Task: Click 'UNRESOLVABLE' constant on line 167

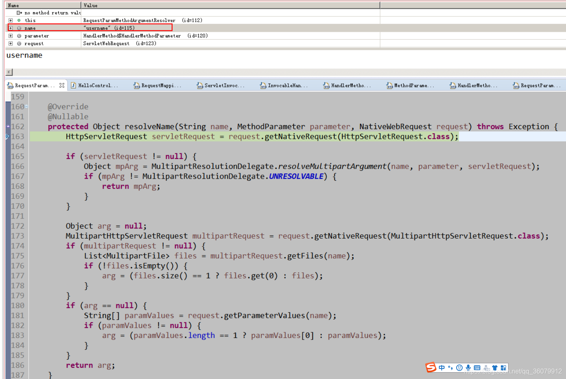Action: coord(296,176)
